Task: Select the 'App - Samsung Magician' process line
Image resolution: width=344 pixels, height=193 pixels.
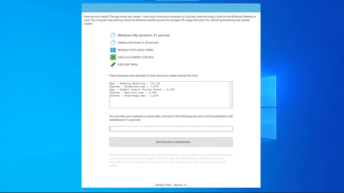Action: click(x=135, y=83)
